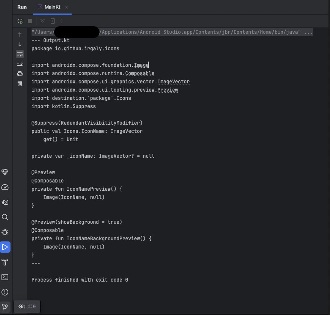Open the Gemini/gem tool window
The width and height of the screenshot is (330, 315).
[x=5, y=172]
